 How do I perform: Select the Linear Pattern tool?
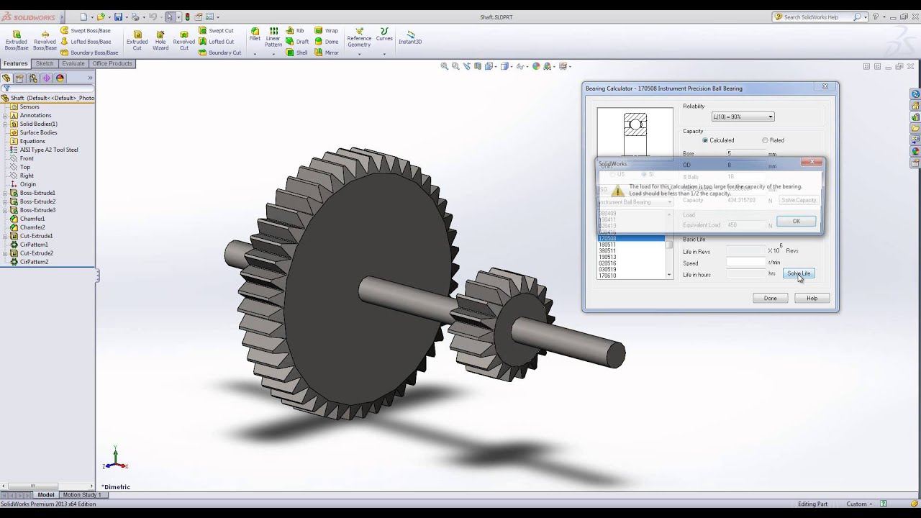[273, 37]
